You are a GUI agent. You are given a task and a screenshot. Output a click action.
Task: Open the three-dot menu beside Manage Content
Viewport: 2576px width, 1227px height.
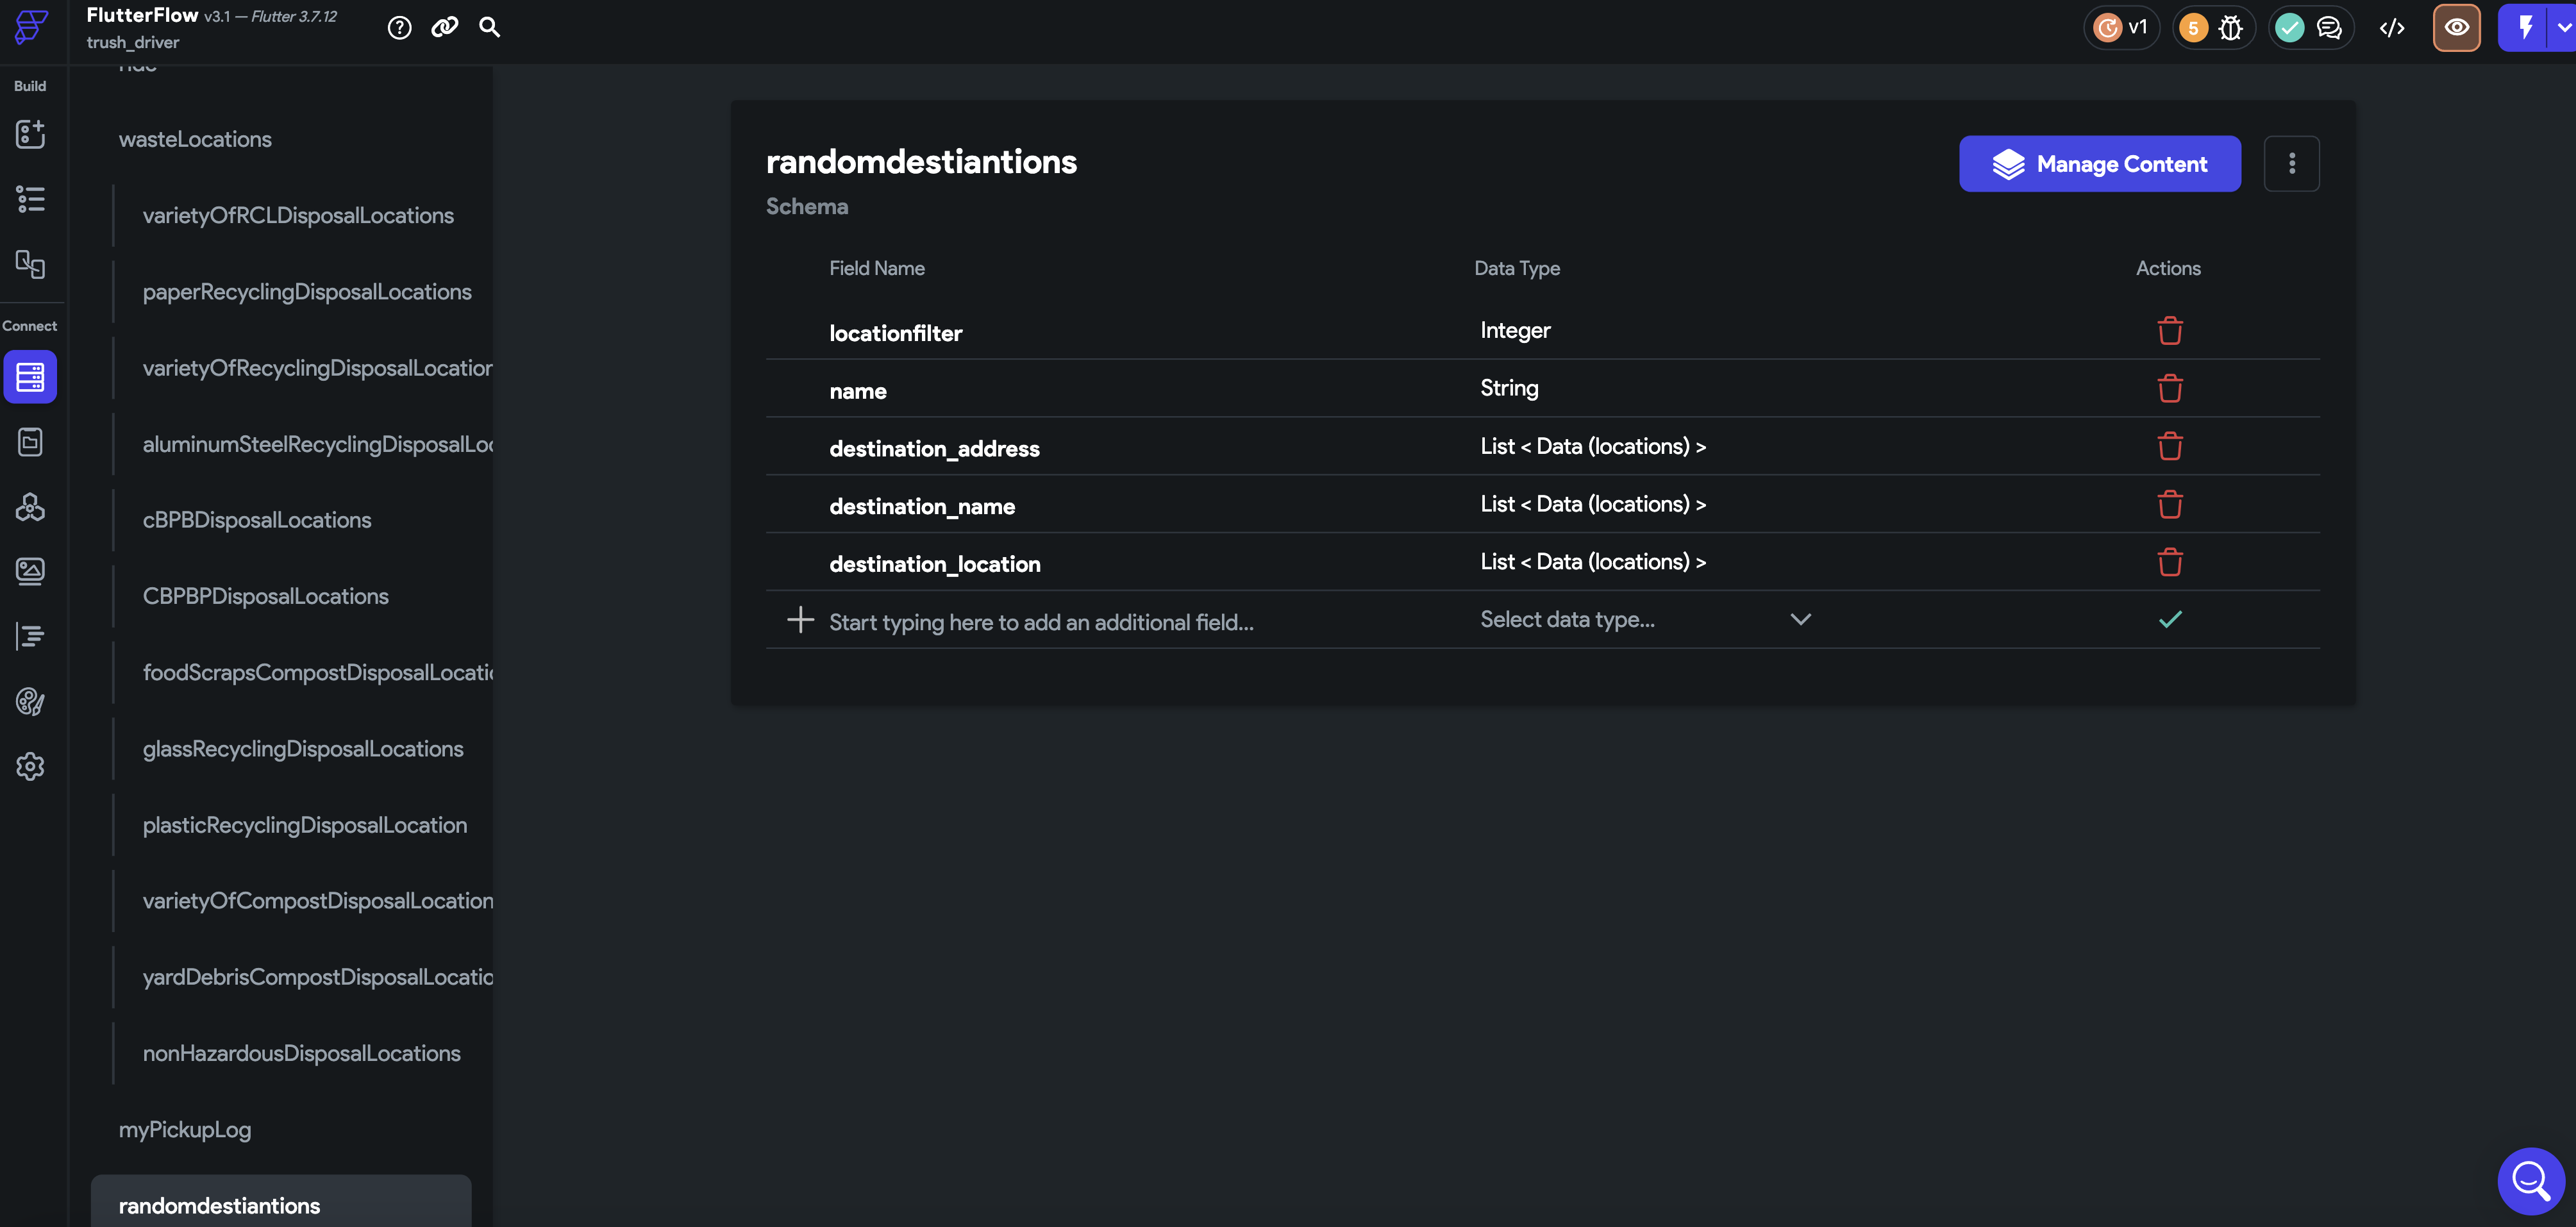pos(2292,163)
